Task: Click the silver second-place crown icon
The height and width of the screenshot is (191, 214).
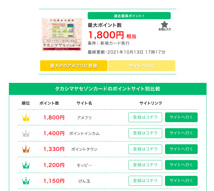Action: point(26,133)
